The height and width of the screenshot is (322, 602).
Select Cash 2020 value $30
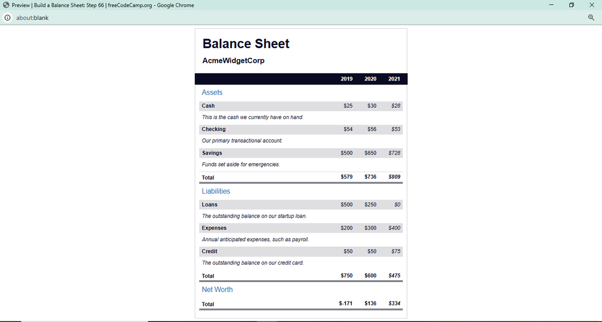click(x=372, y=106)
